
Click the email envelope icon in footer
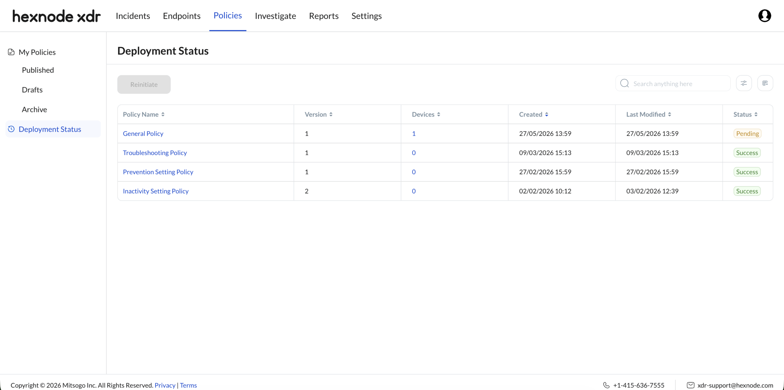[x=691, y=385]
